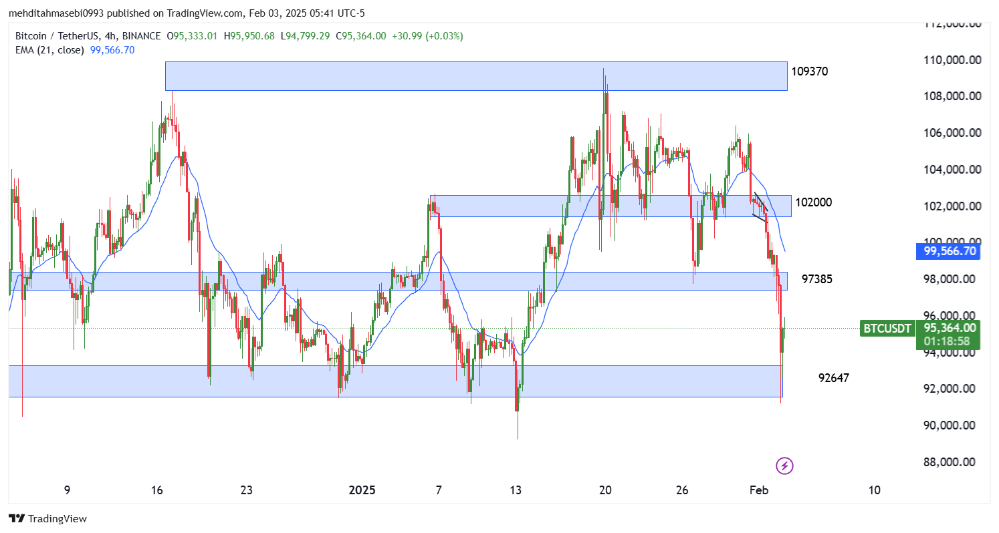Click the 95,364.00 current price label
999x533 pixels.
[950, 328]
